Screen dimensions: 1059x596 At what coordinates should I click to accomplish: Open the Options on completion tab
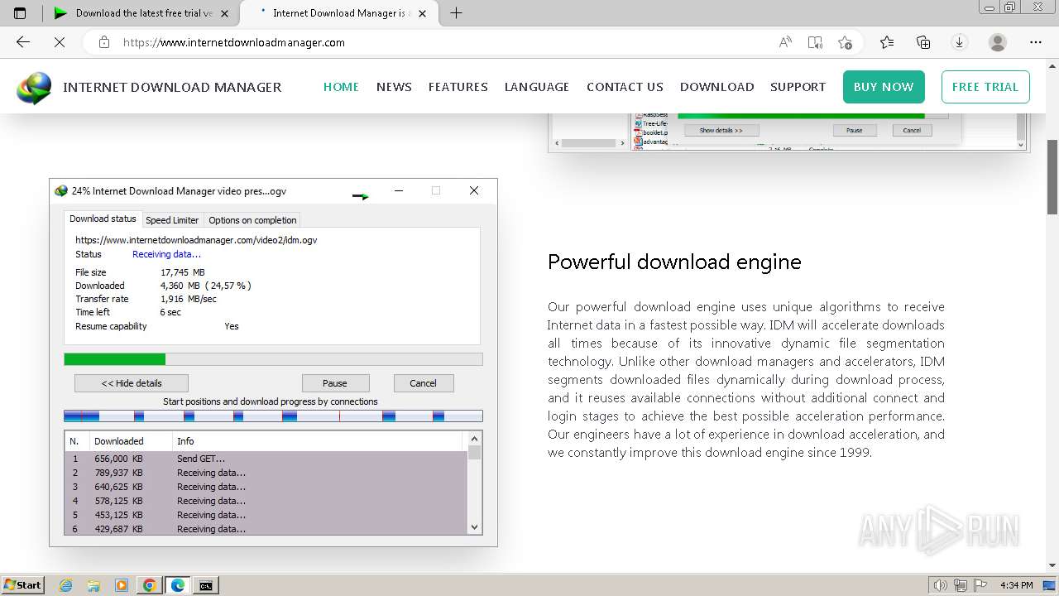(252, 220)
